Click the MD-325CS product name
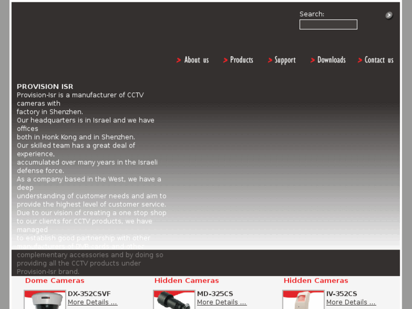 coord(215,294)
